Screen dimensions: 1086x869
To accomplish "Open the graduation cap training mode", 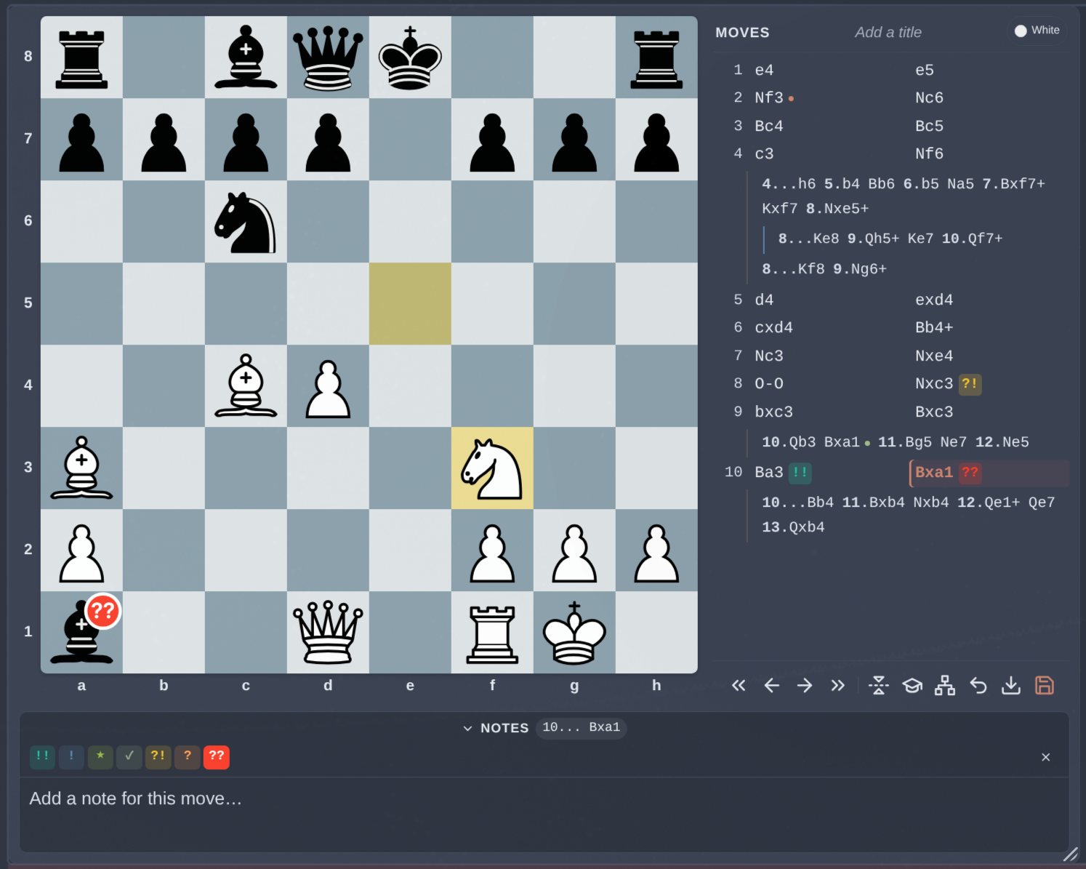I will (x=912, y=686).
